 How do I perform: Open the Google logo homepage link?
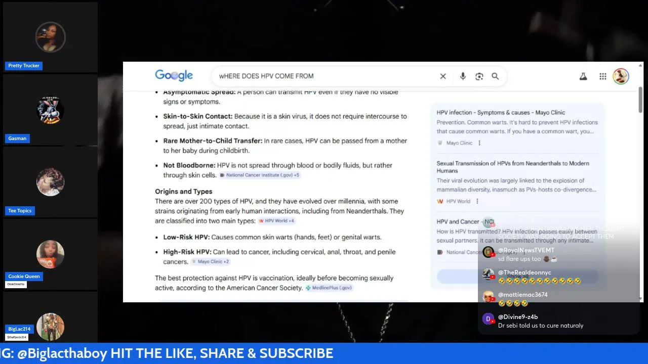174,75
